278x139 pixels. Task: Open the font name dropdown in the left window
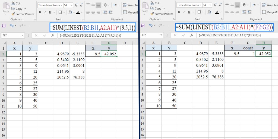pos(62,5)
